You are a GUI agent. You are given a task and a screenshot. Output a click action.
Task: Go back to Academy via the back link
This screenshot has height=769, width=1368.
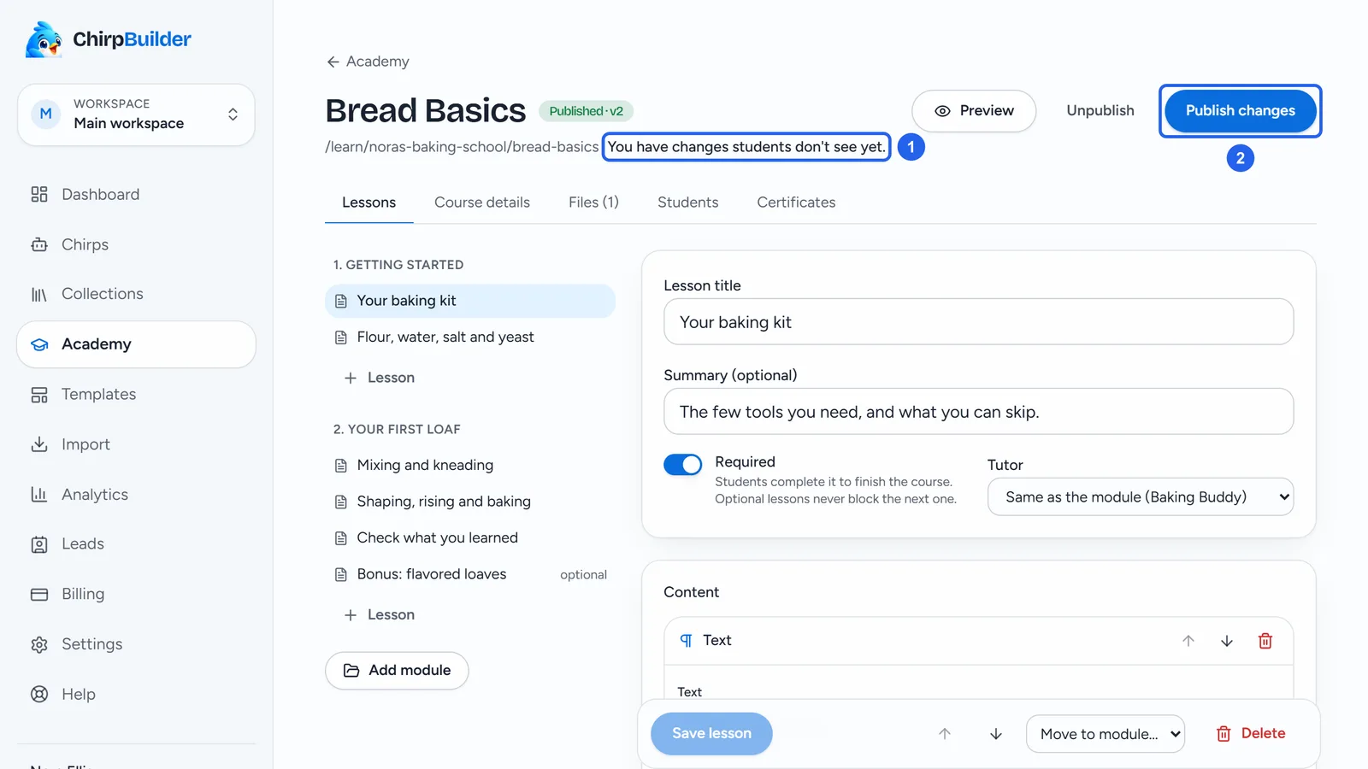click(x=368, y=62)
